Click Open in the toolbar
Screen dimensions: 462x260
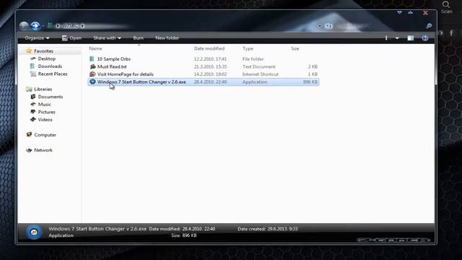coord(72,38)
